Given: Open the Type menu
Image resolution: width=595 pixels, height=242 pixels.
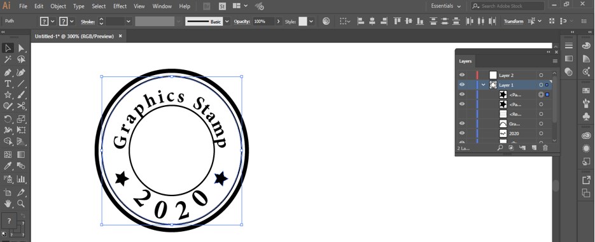Looking at the screenshot, I should (78, 6).
